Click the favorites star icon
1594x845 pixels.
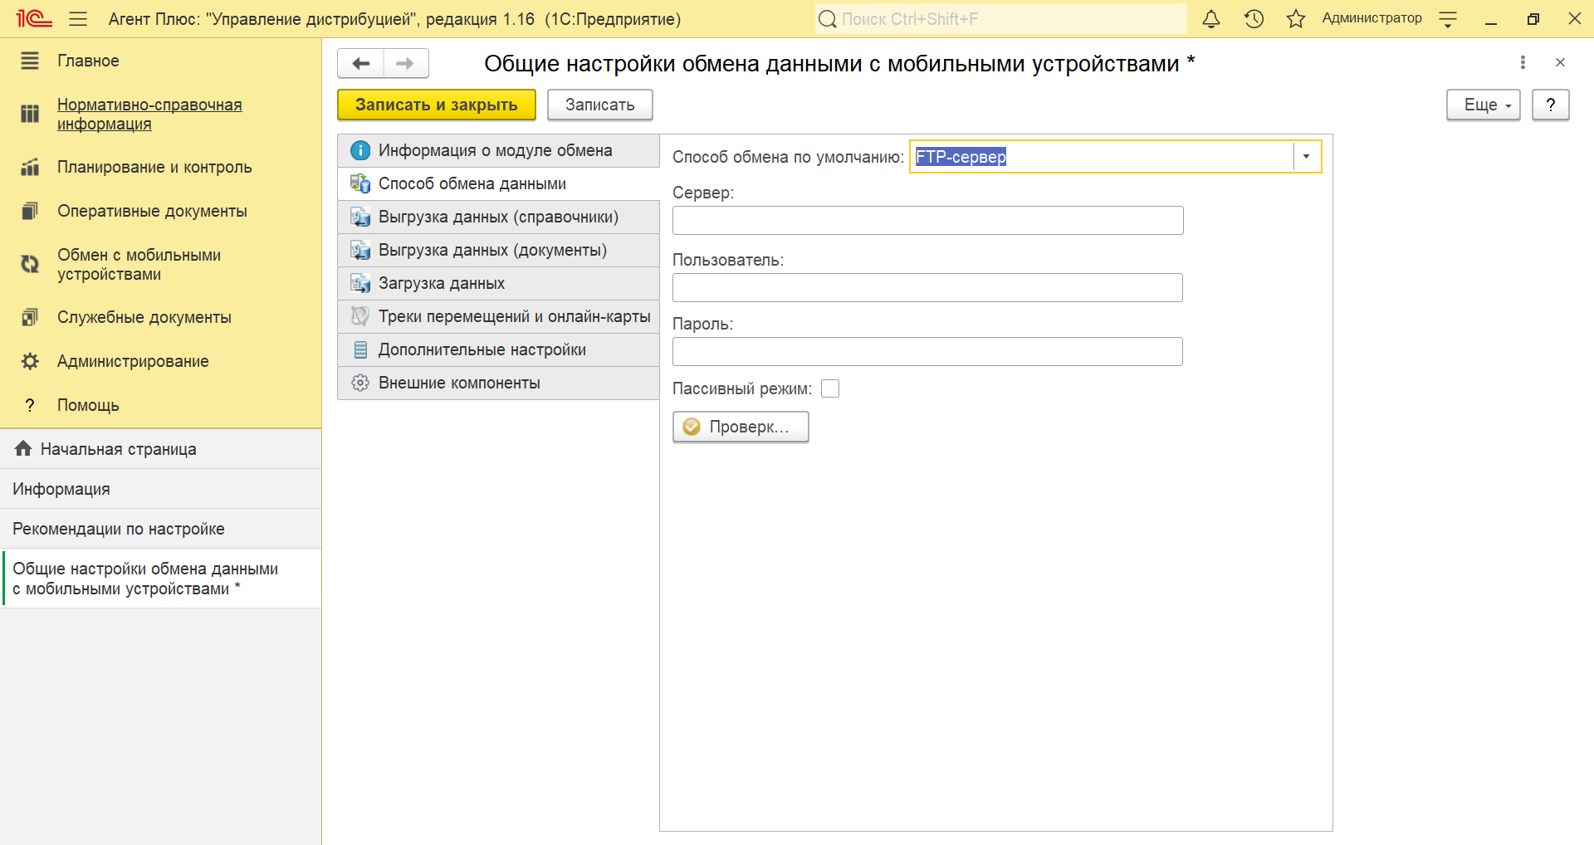1295,19
